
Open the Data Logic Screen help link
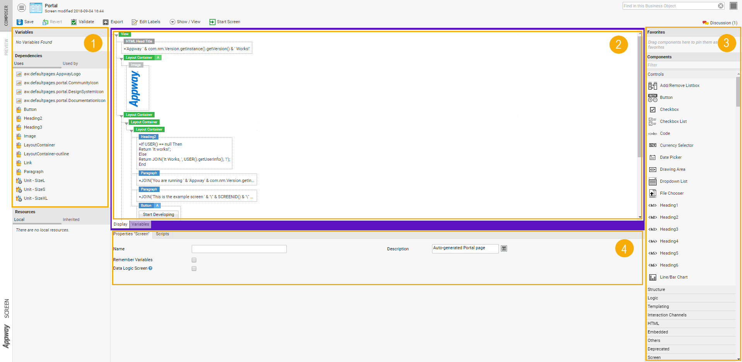(150, 268)
